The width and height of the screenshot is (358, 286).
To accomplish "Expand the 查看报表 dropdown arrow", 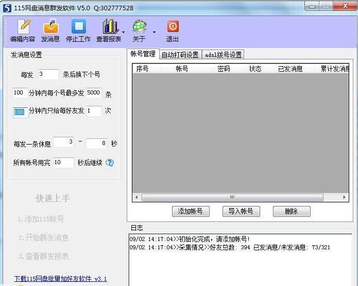I will coord(123,32).
